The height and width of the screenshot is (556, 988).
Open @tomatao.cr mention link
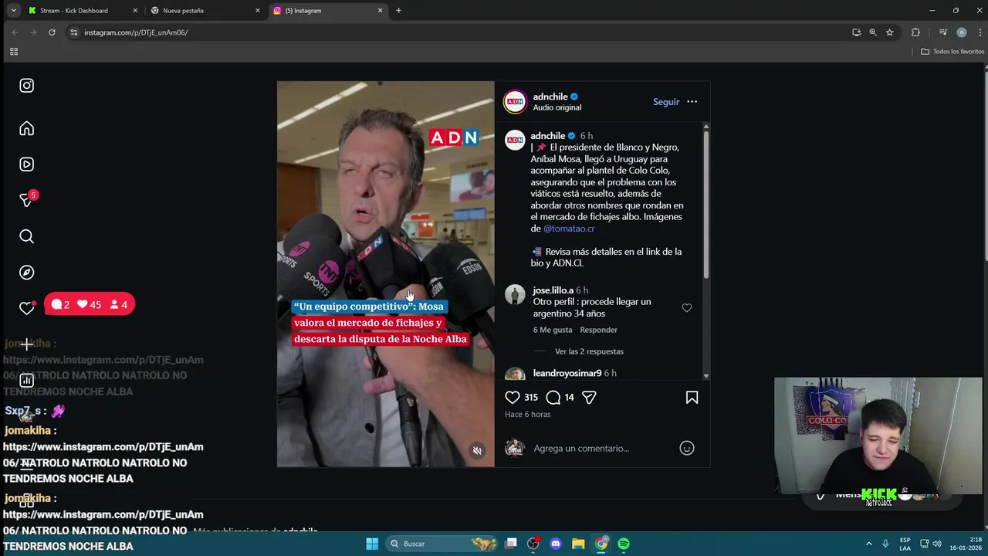pos(569,229)
